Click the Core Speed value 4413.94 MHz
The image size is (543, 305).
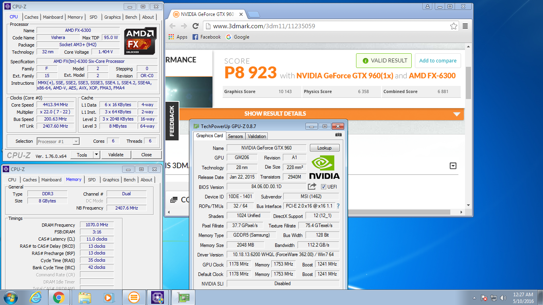(55, 105)
